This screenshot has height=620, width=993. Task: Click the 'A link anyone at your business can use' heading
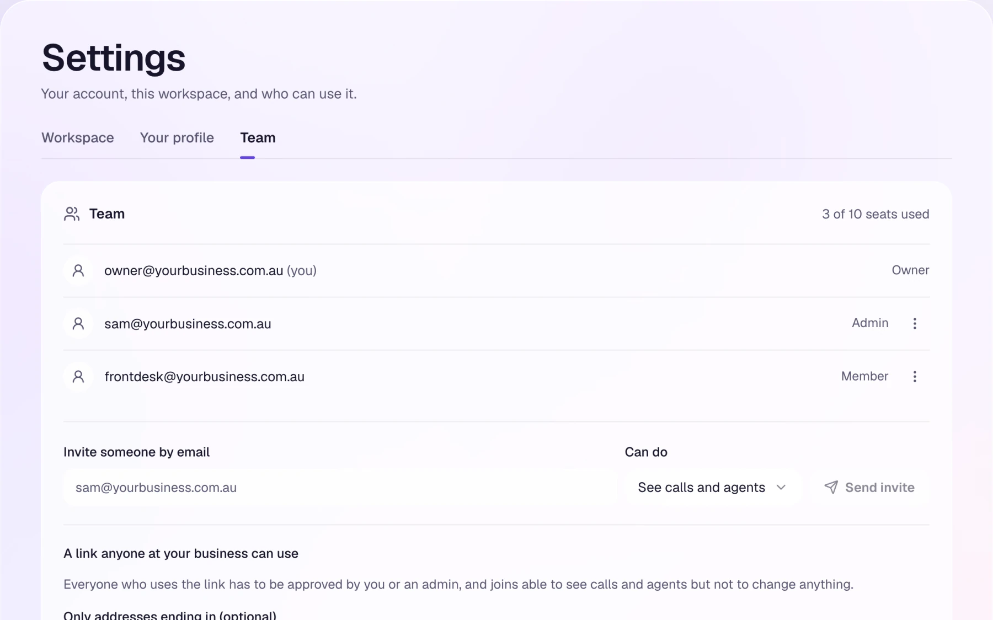181,554
